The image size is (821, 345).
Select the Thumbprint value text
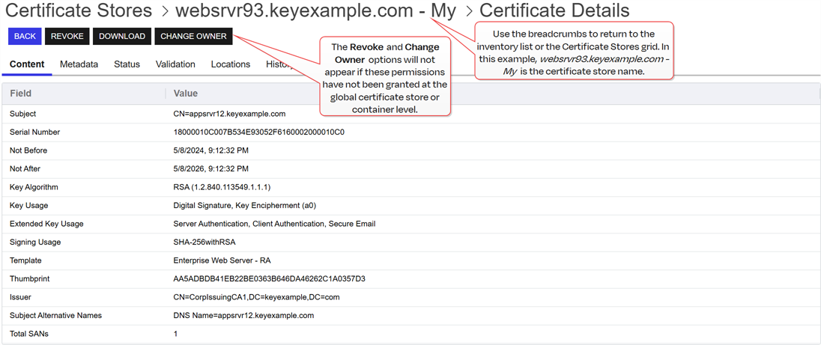pos(269,279)
